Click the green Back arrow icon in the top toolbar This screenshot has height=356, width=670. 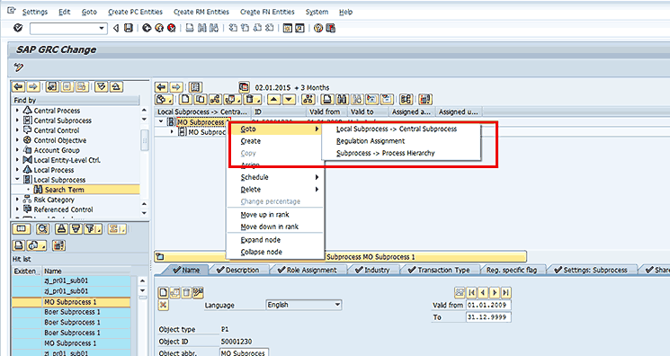click(147, 28)
